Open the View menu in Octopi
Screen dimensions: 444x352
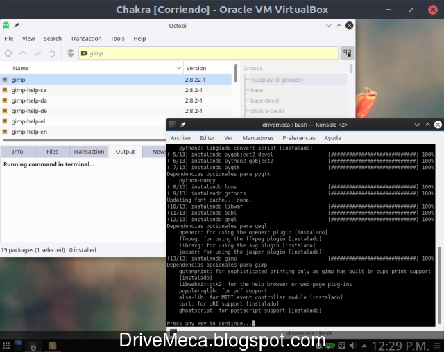tap(28, 39)
